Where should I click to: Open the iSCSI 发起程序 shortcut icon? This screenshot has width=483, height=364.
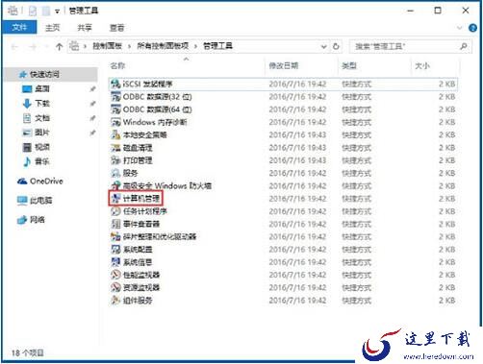tap(115, 85)
